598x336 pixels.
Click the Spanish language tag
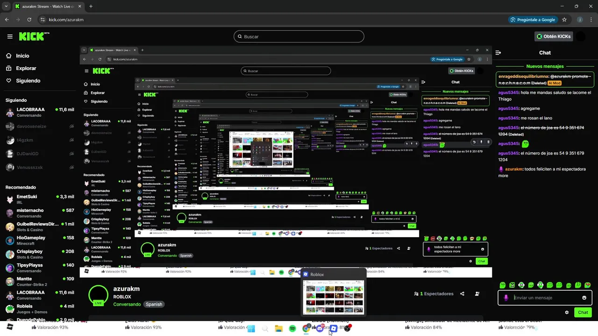(154, 304)
